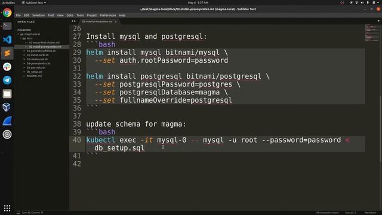Click "auth.rootPassword=password" text

[174, 60]
